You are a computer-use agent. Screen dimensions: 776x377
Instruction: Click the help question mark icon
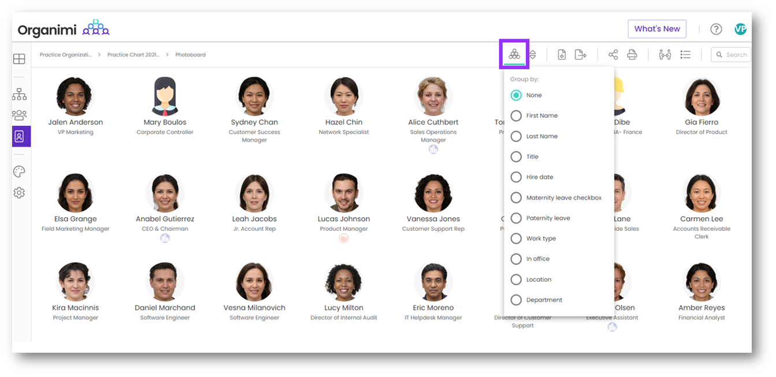coord(716,29)
